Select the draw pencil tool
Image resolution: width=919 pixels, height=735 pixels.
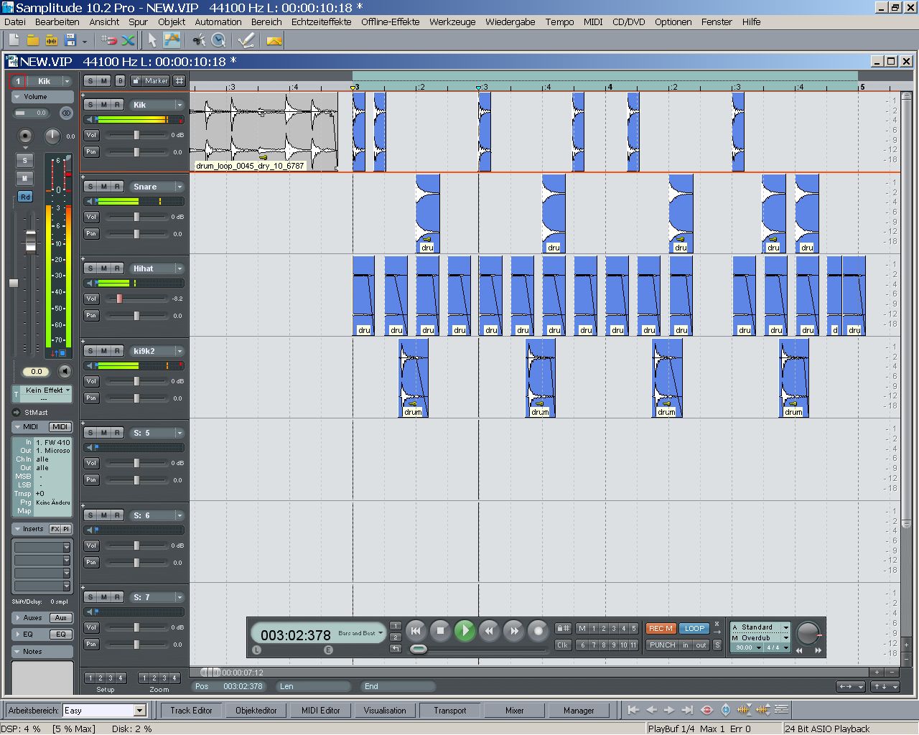point(246,40)
